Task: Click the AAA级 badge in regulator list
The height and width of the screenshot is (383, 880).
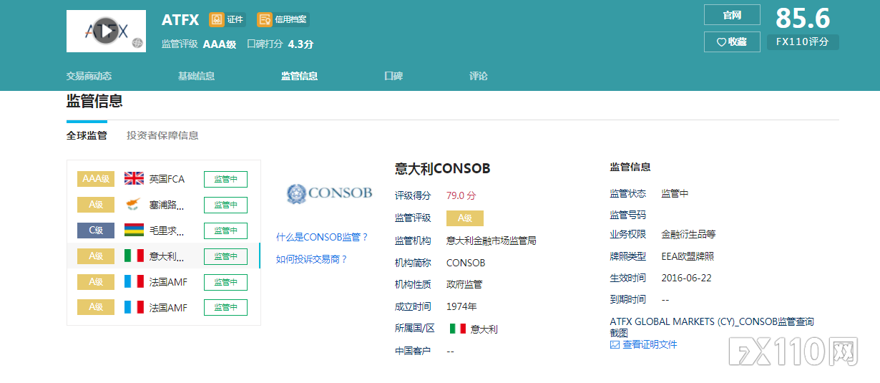Action: [x=96, y=179]
